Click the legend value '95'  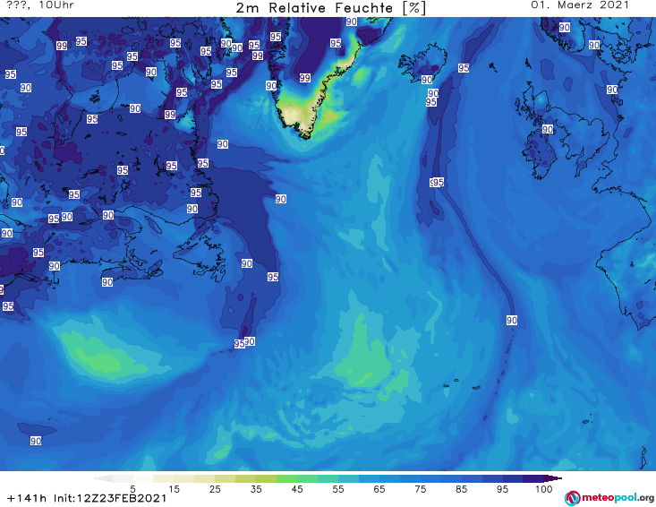502,489
